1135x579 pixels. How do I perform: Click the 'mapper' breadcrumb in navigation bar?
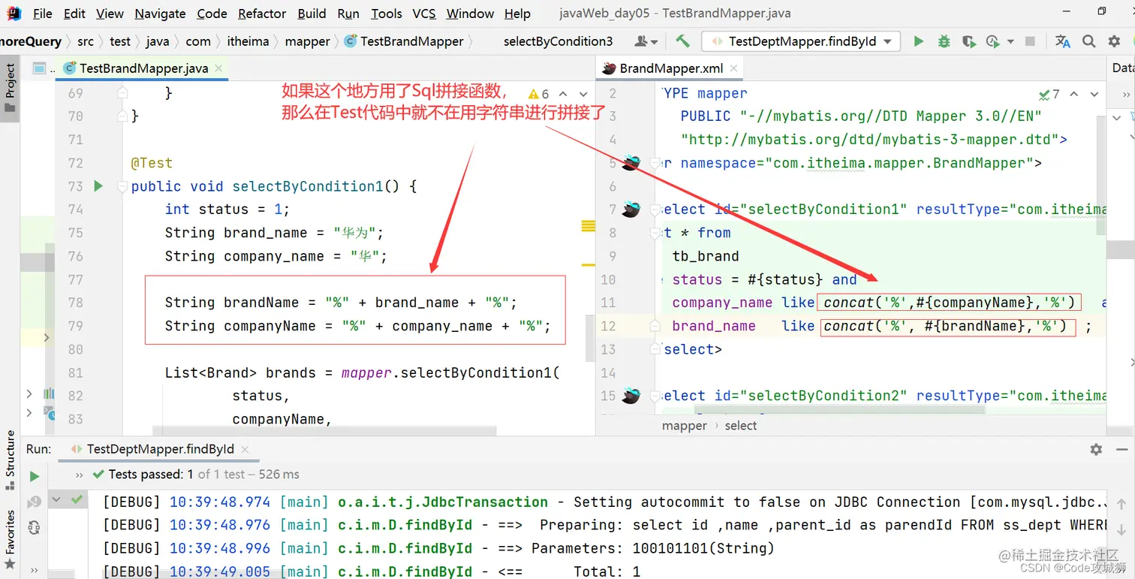click(x=307, y=41)
